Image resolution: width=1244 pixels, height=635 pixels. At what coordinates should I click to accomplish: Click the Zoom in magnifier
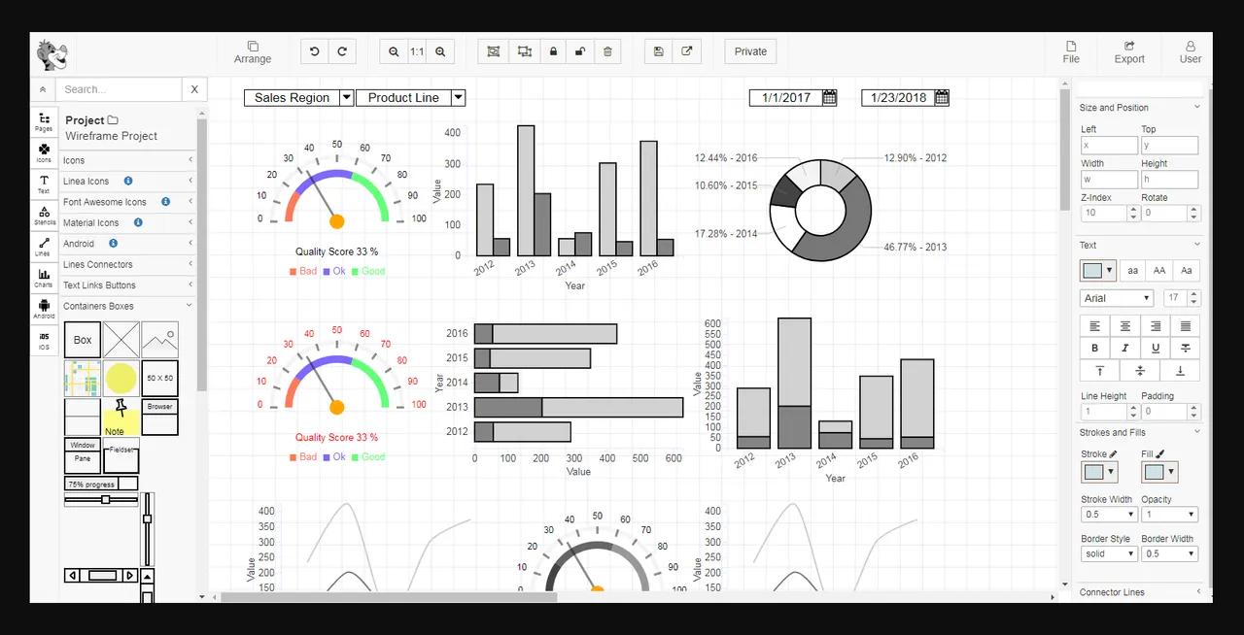tap(440, 51)
